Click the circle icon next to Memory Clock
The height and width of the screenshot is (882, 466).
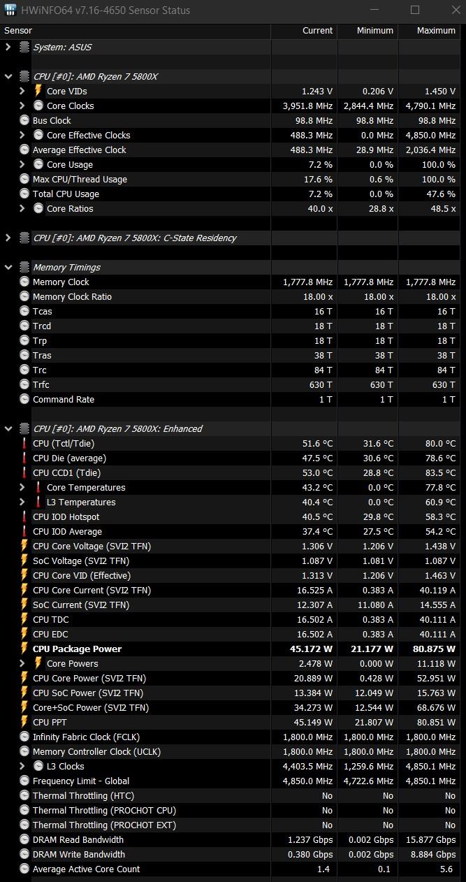click(24, 282)
